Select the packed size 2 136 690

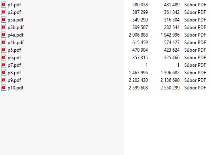pos(170,80)
